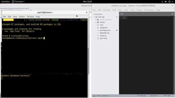Click the left tab navigation arrow
175x98 pixels.
[121, 14]
